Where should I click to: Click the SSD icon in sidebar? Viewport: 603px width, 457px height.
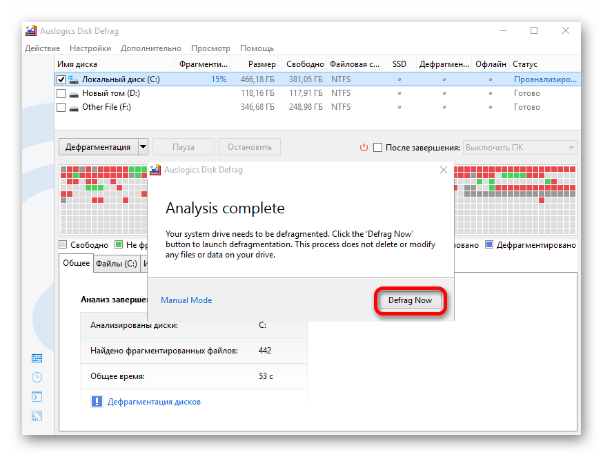(x=37, y=416)
